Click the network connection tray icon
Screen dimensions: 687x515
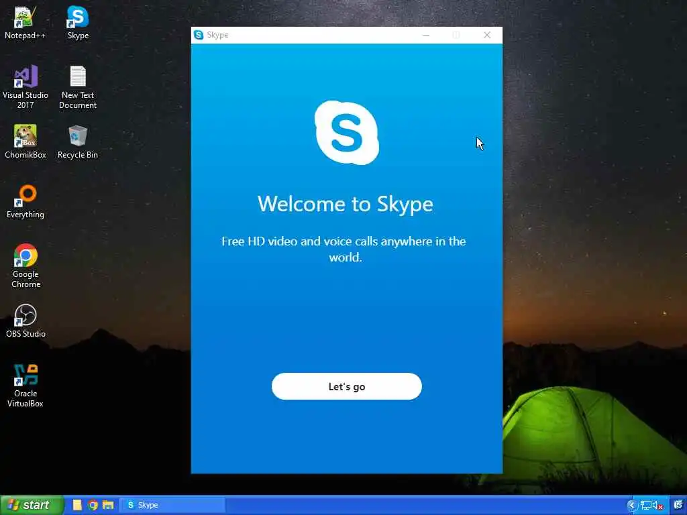(x=645, y=506)
